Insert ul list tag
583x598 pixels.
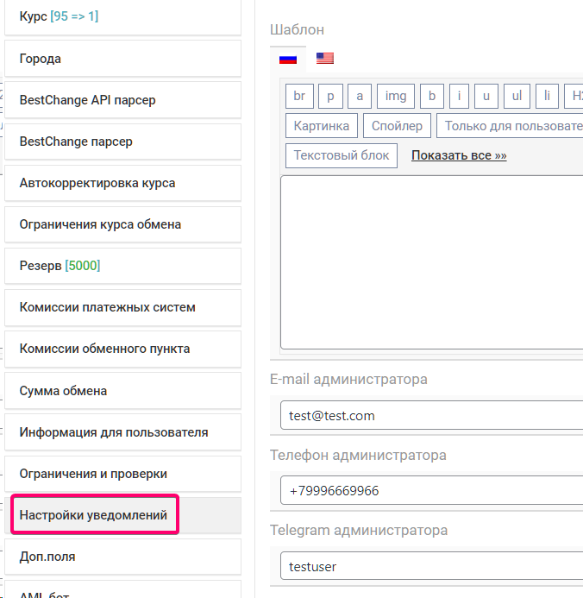516,96
